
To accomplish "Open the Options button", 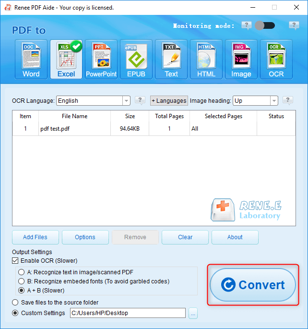I will (x=85, y=237).
